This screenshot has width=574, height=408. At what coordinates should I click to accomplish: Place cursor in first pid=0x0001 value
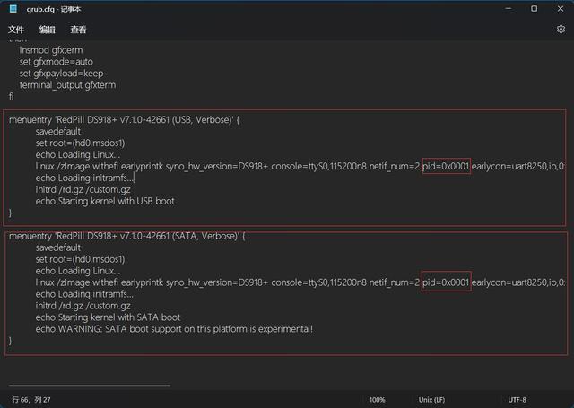tap(446, 166)
